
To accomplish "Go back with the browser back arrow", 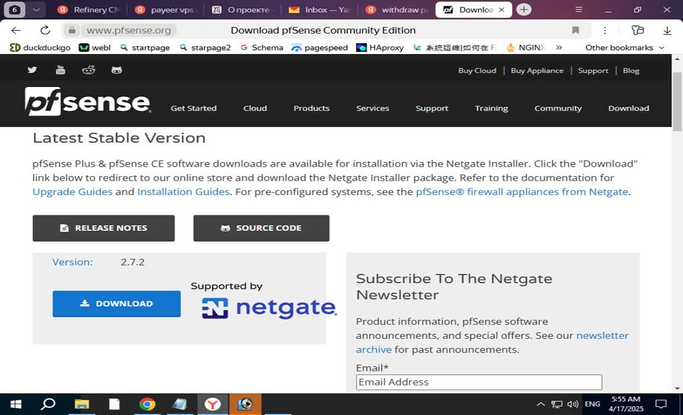I will pyautogui.click(x=16, y=30).
